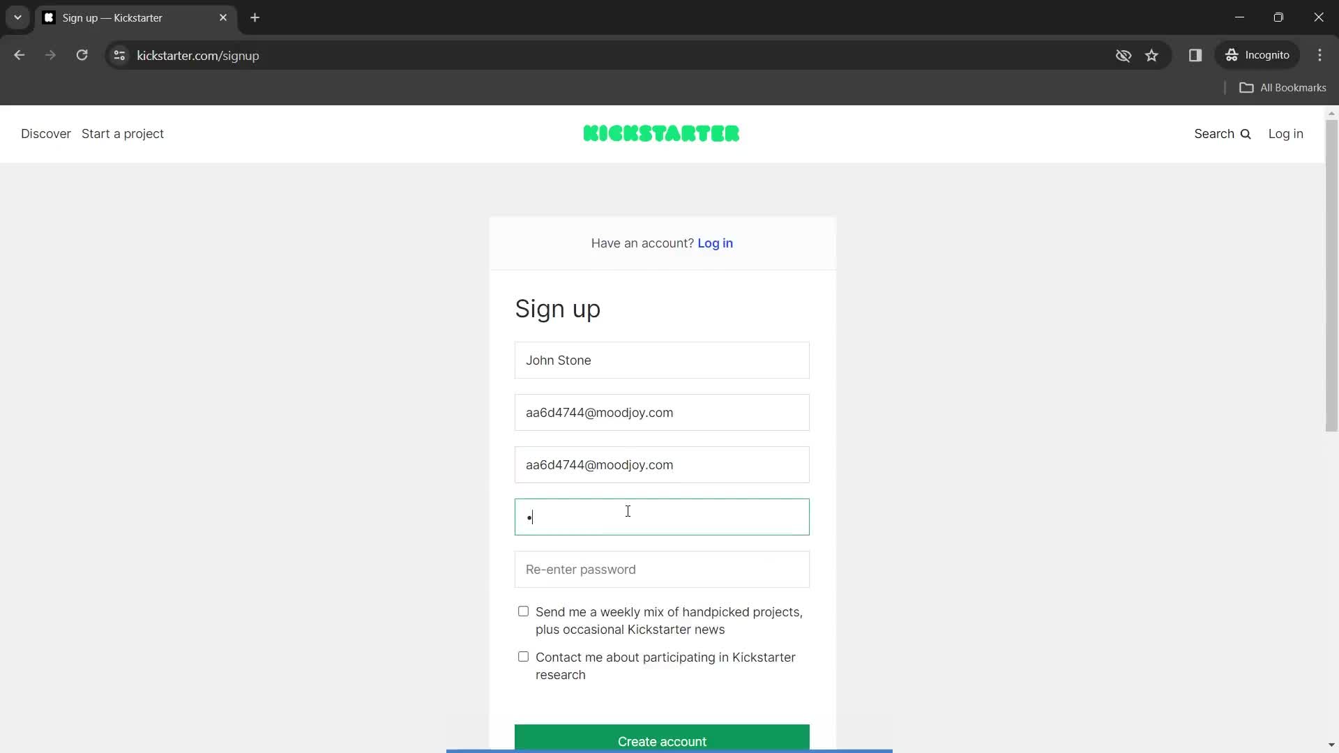1339x753 pixels.
Task: Select the 'Start a project' menu item
Action: [x=122, y=133]
